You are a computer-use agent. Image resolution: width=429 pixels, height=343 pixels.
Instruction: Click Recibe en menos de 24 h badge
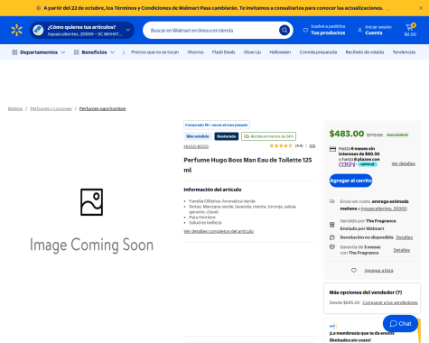click(x=268, y=136)
